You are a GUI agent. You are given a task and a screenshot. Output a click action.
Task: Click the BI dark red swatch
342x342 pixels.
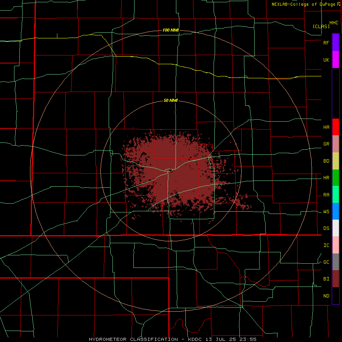pos(336,279)
